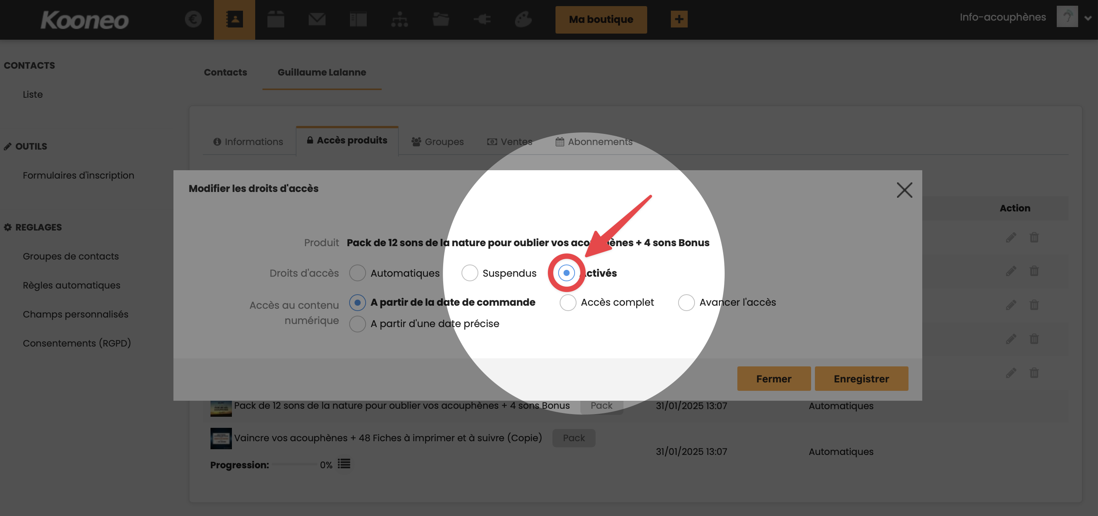Click the Info-acouphènes account name

(x=1002, y=17)
